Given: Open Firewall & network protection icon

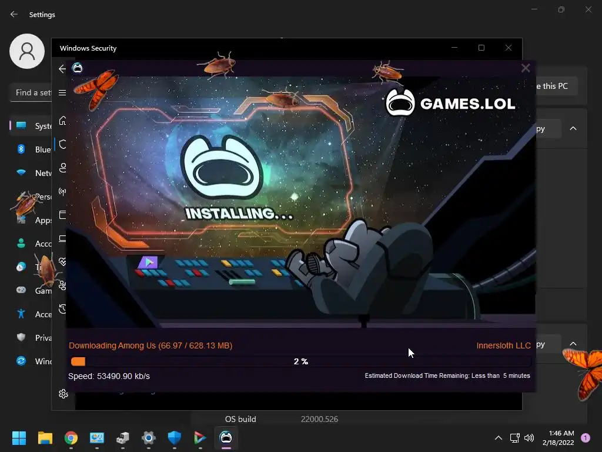Looking at the screenshot, I should [x=62, y=191].
